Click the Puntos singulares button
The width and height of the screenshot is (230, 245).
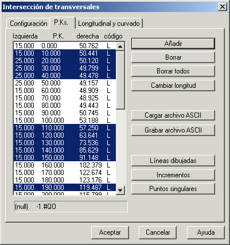point(173,189)
